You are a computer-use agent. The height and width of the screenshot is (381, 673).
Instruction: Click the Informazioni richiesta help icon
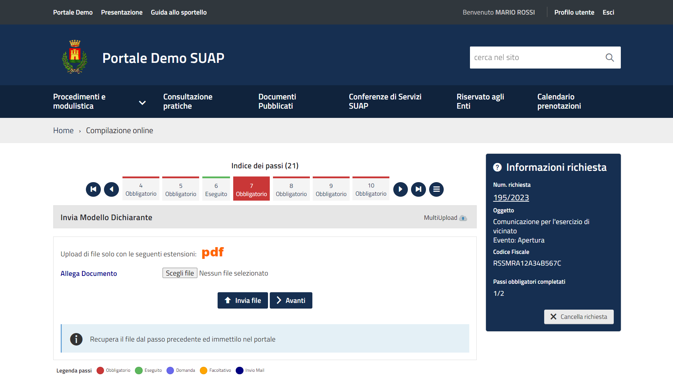[497, 167]
